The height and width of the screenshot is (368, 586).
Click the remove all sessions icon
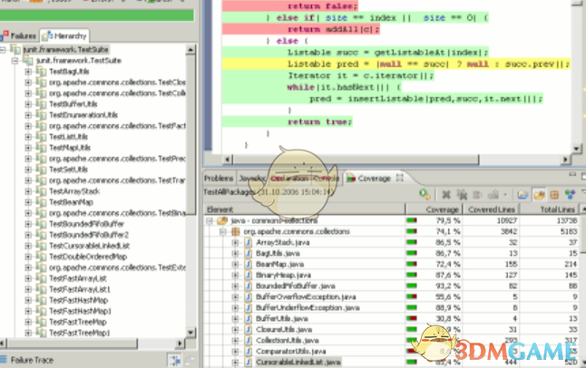(x=461, y=194)
